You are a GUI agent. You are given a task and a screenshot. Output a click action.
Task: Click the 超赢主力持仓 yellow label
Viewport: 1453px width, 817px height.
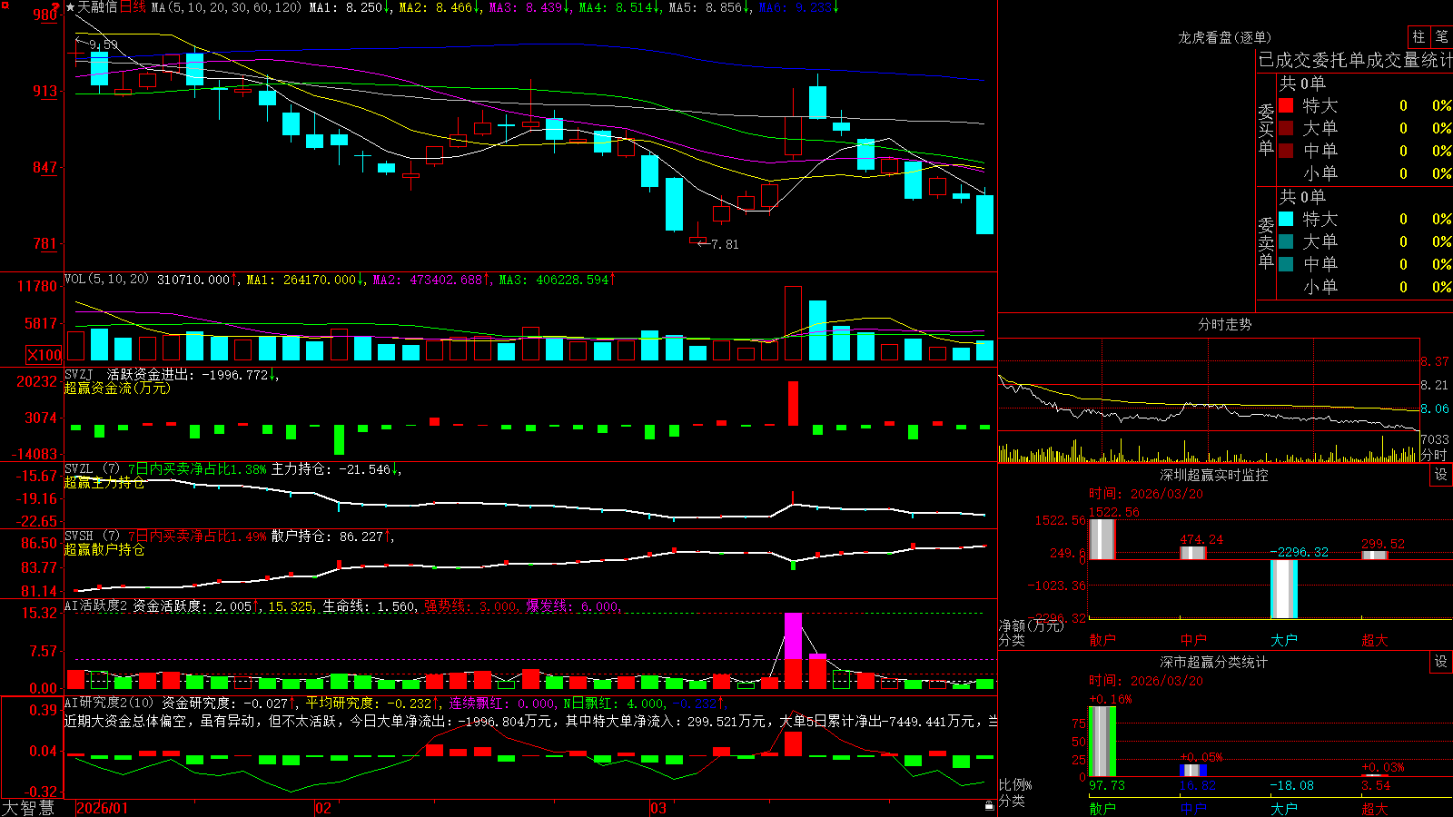104,482
